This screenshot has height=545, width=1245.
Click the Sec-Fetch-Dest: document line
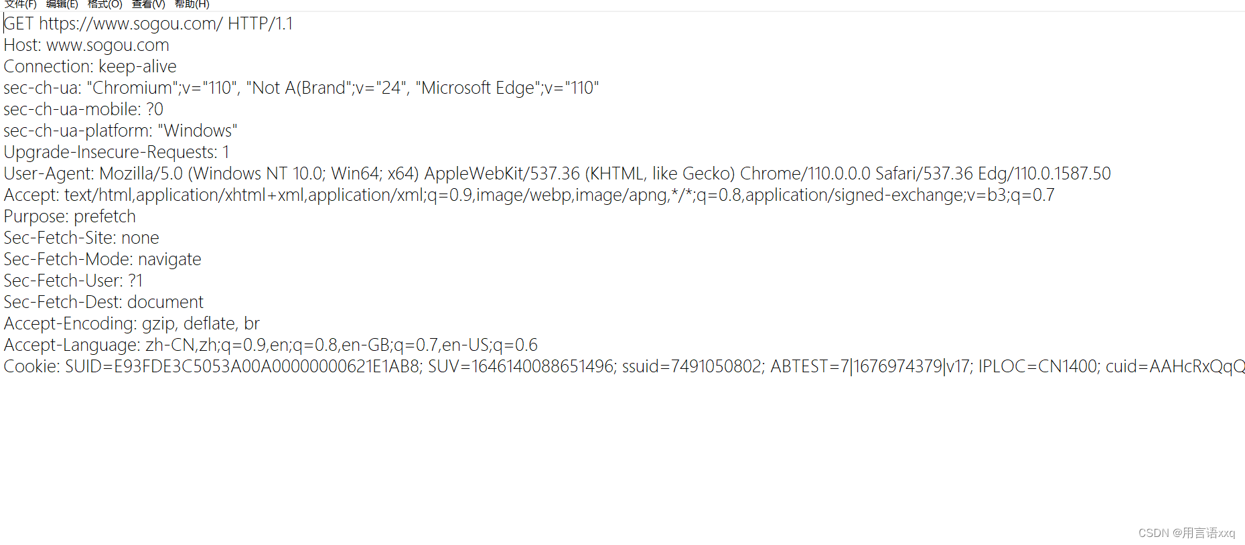pyautogui.click(x=103, y=302)
